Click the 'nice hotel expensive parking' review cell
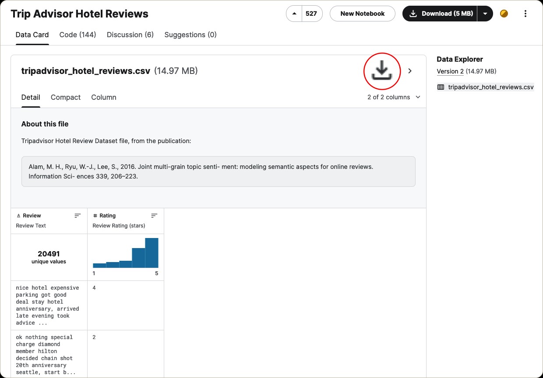 [49, 305]
